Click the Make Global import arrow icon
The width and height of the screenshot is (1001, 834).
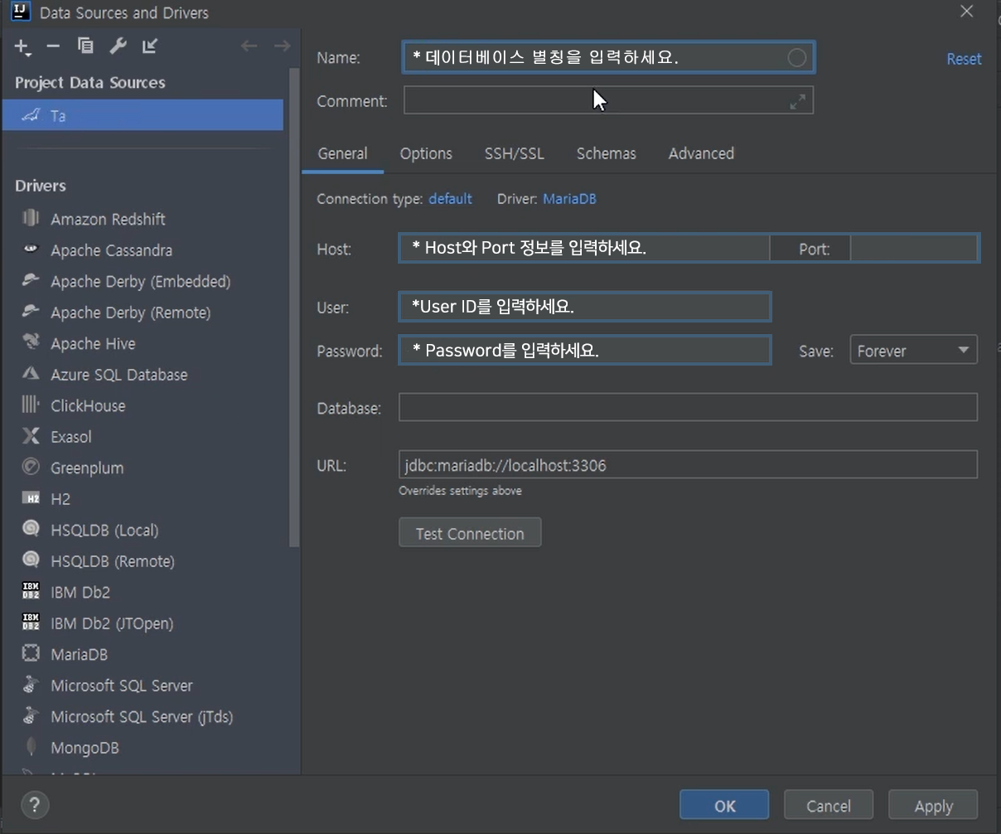[150, 46]
